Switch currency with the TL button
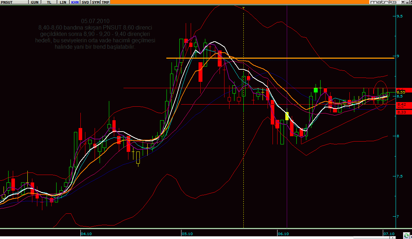 [49, 2]
